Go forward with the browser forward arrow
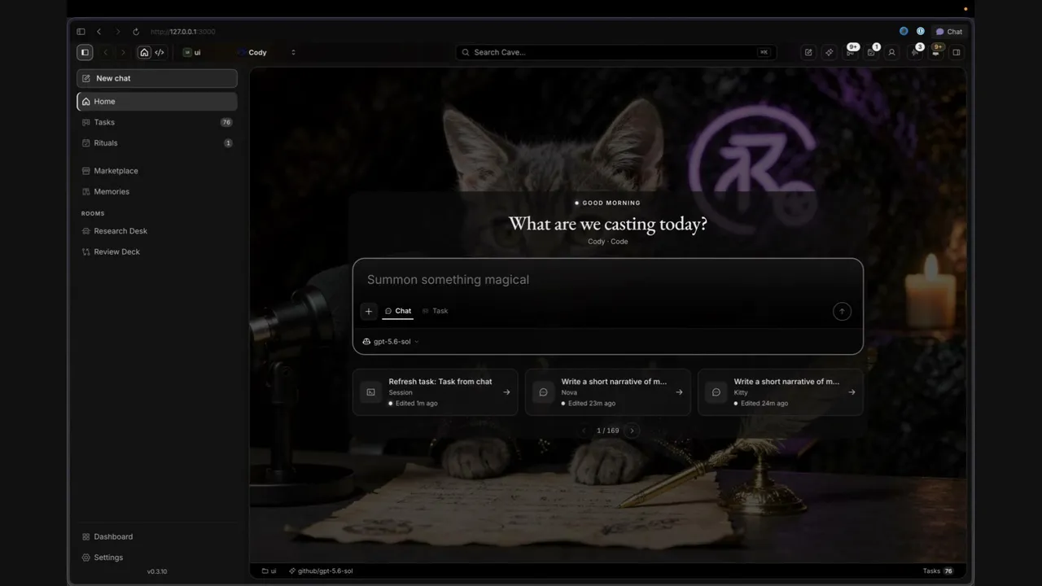The image size is (1042, 586). tap(117, 32)
